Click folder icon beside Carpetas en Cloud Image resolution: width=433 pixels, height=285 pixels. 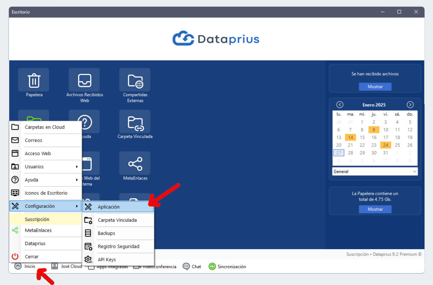tap(15, 127)
